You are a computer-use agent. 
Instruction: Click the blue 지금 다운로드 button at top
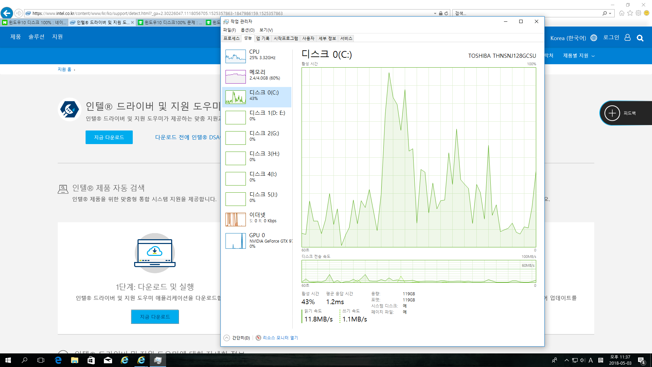pyautogui.click(x=109, y=137)
